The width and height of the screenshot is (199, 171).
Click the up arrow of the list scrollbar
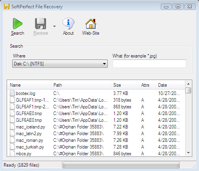pyautogui.click(x=188, y=84)
